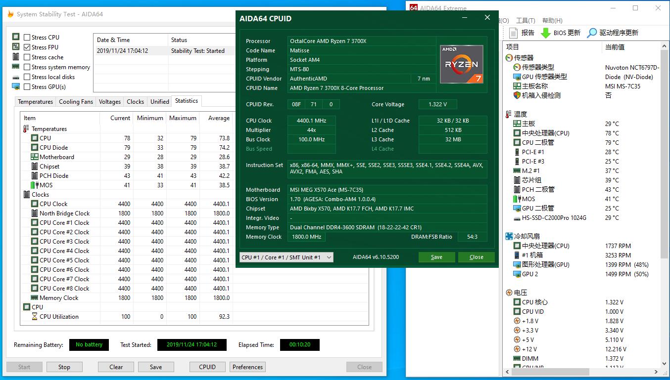Image resolution: width=670 pixels, height=380 pixels.
Task: Click the sensor icon next to 传感器
Action: coord(509,58)
